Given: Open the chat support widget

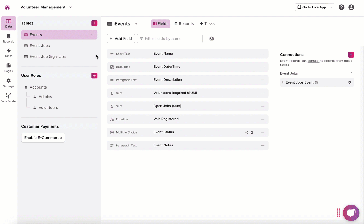Looking at the screenshot, I should [351, 213].
